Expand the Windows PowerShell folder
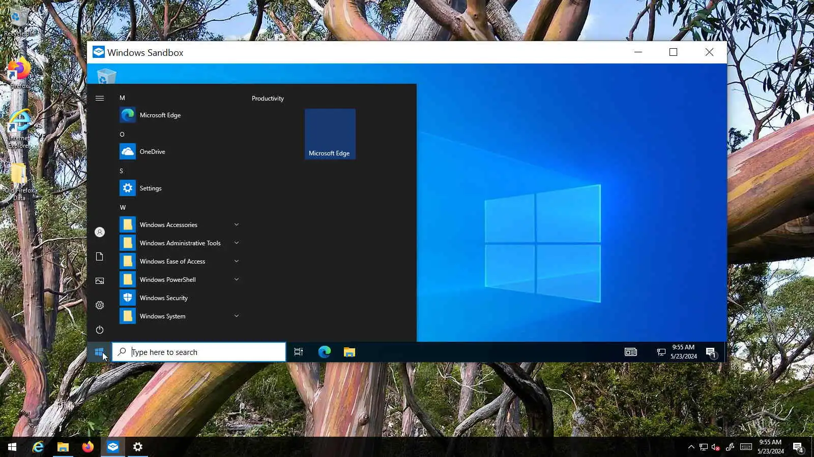 coord(179,280)
